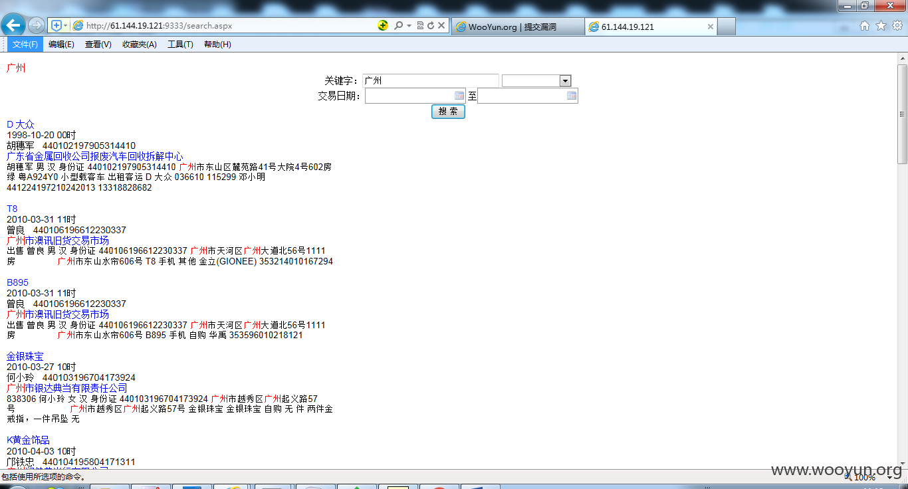Open the 编辑(E) menu
Image resolution: width=908 pixels, height=489 pixels.
point(61,45)
